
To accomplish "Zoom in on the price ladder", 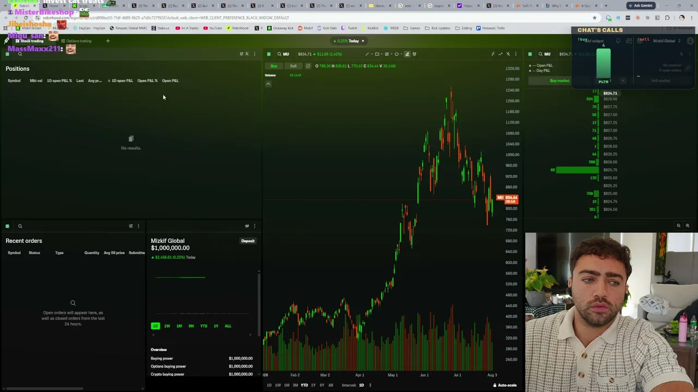I will coord(688,225).
